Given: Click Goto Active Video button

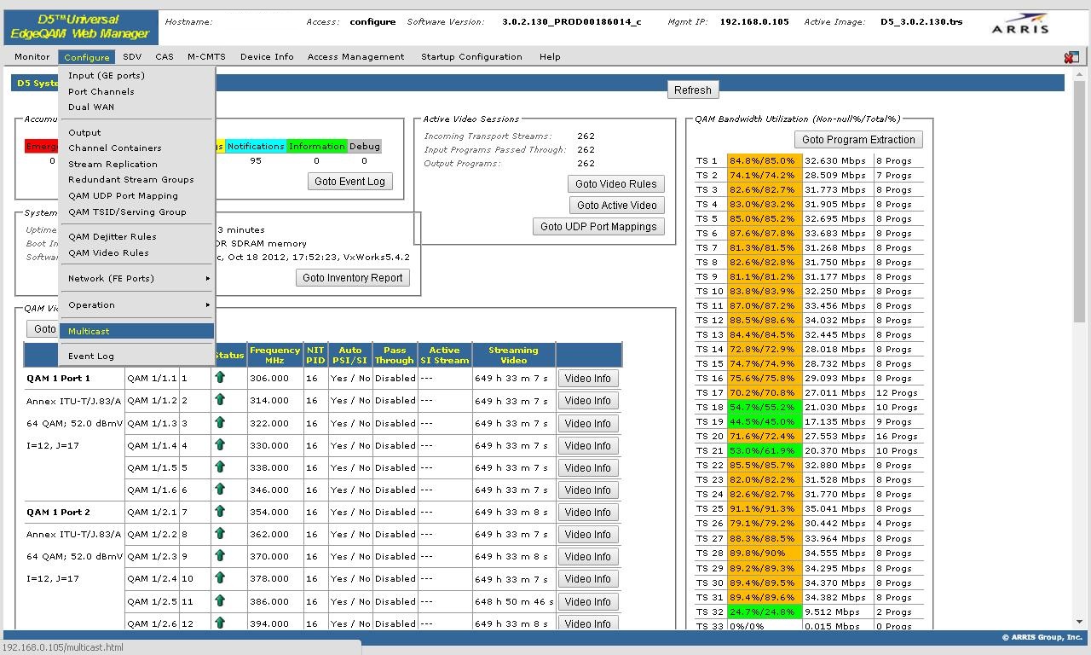Looking at the screenshot, I should tap(616, 206).
